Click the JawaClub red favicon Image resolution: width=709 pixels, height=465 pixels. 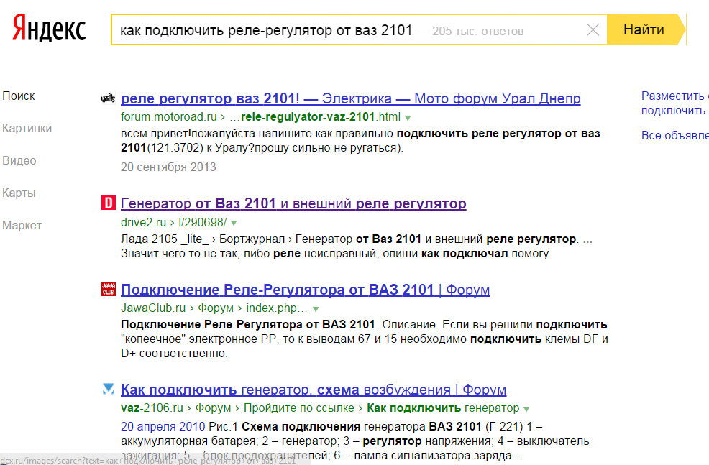pyautogui.click(x=108, y=289)
